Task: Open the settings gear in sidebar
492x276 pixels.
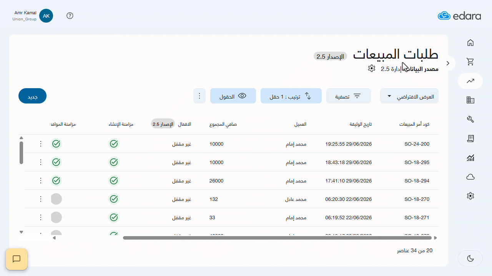Action: [470, 196]
